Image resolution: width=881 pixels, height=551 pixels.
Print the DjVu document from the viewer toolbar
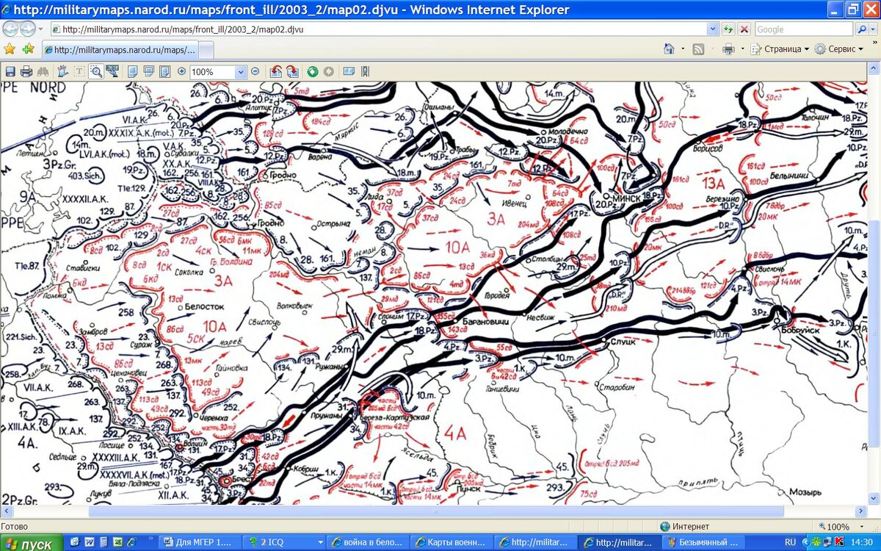tap(26, 72)
